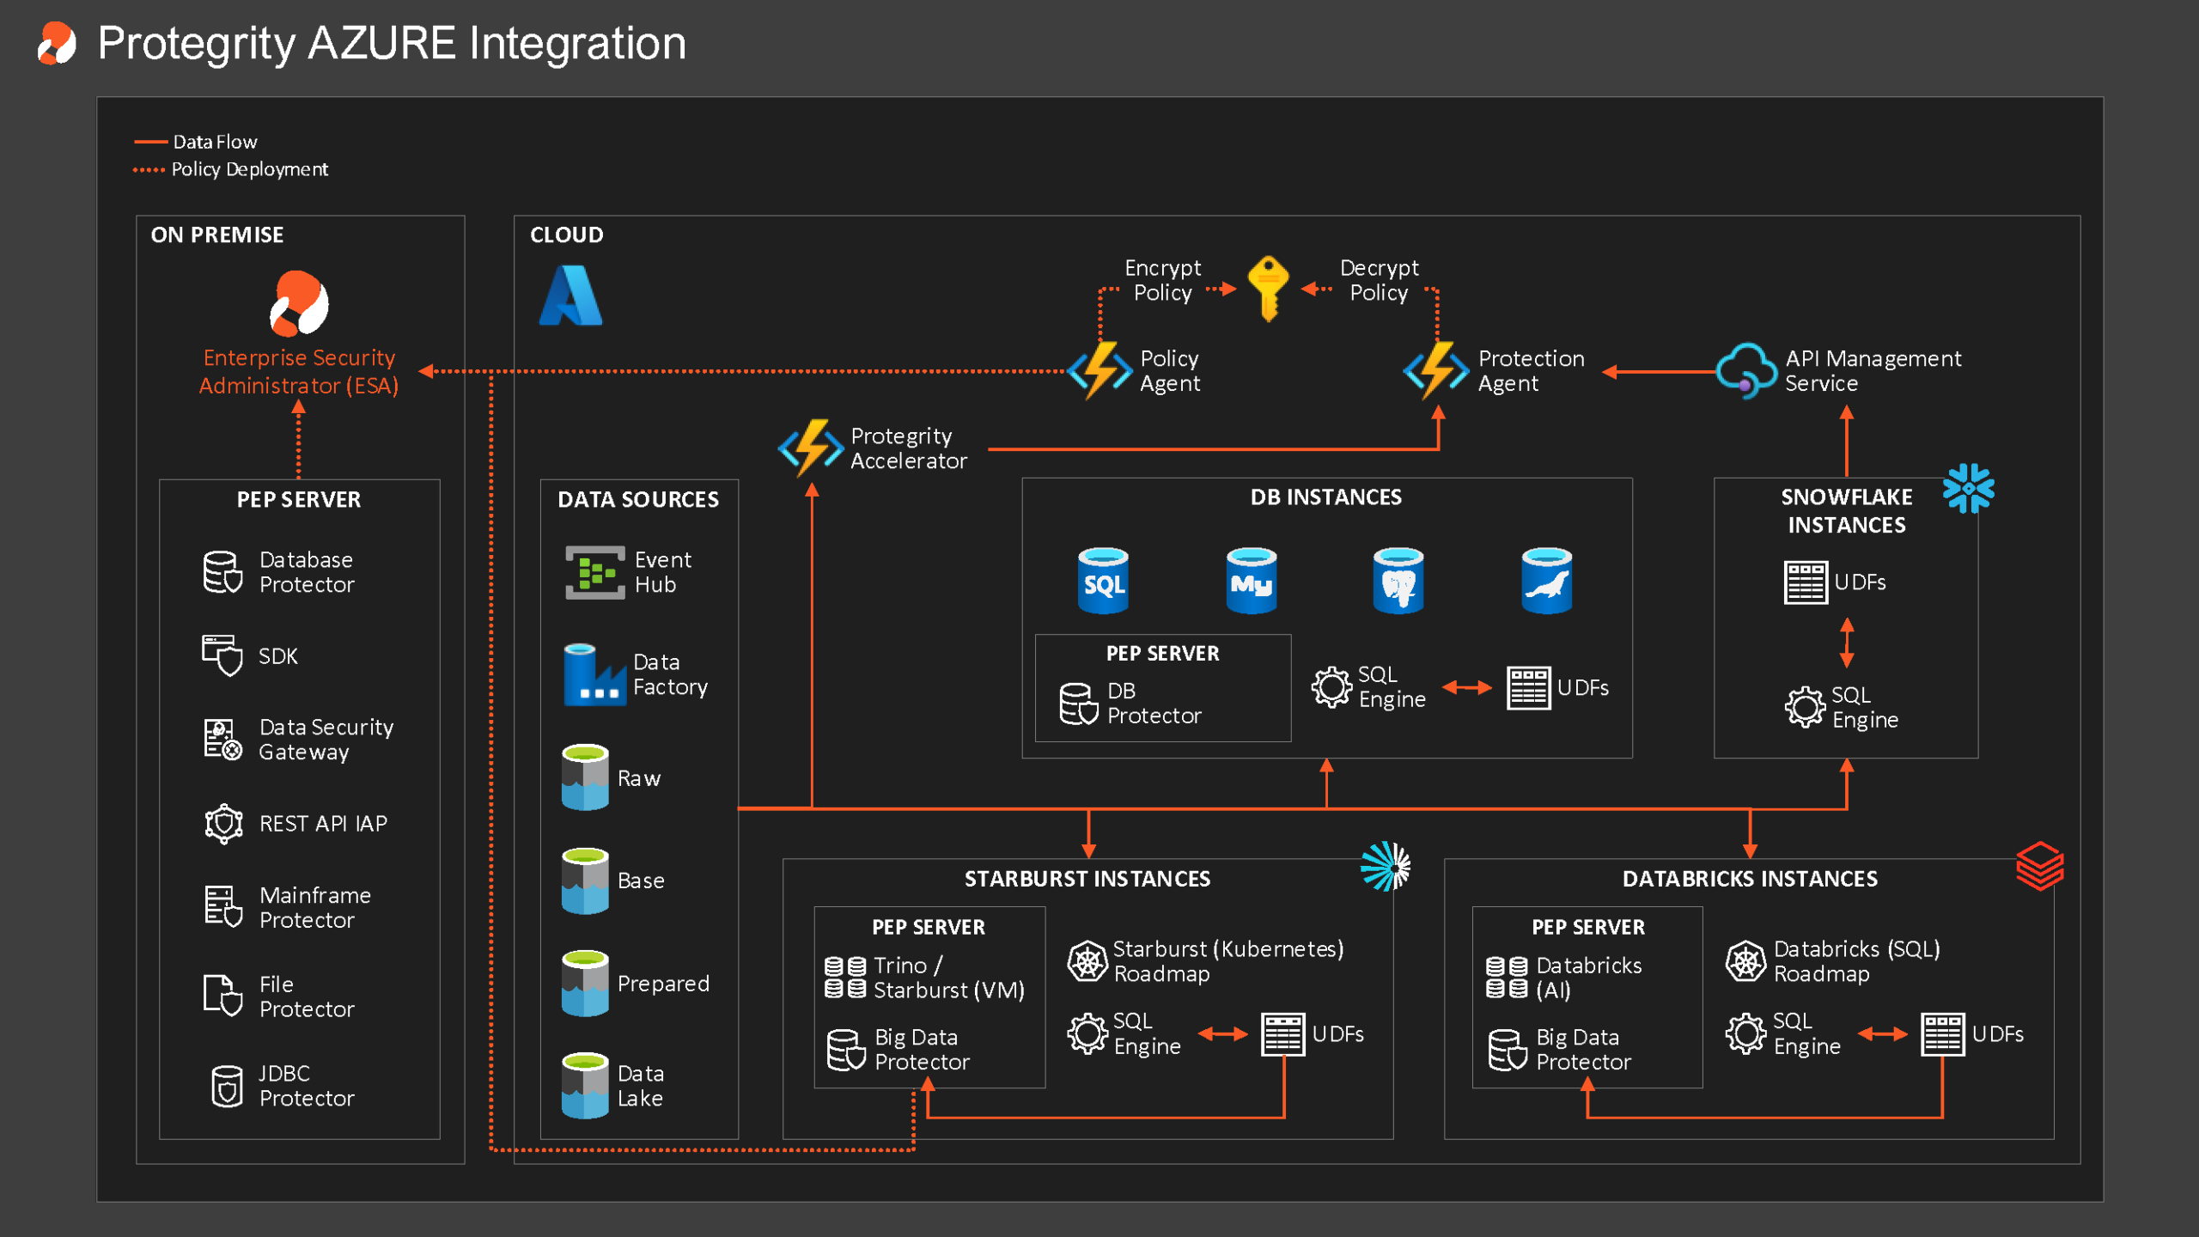The image size is (2199, 1237).
Task: Click the 'API Management Service' label
Action: 1873,371
